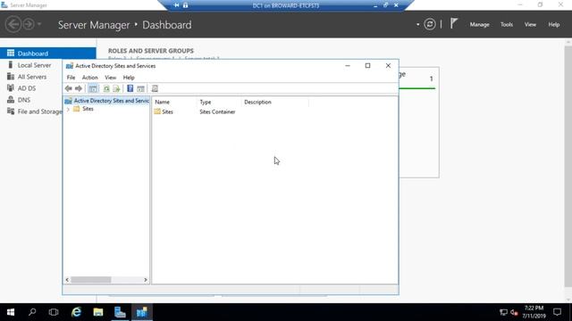Click tree pane horizontal scrollbar left arrow
The height and width of the screenshot is (321, 572).
pos(67,279)
